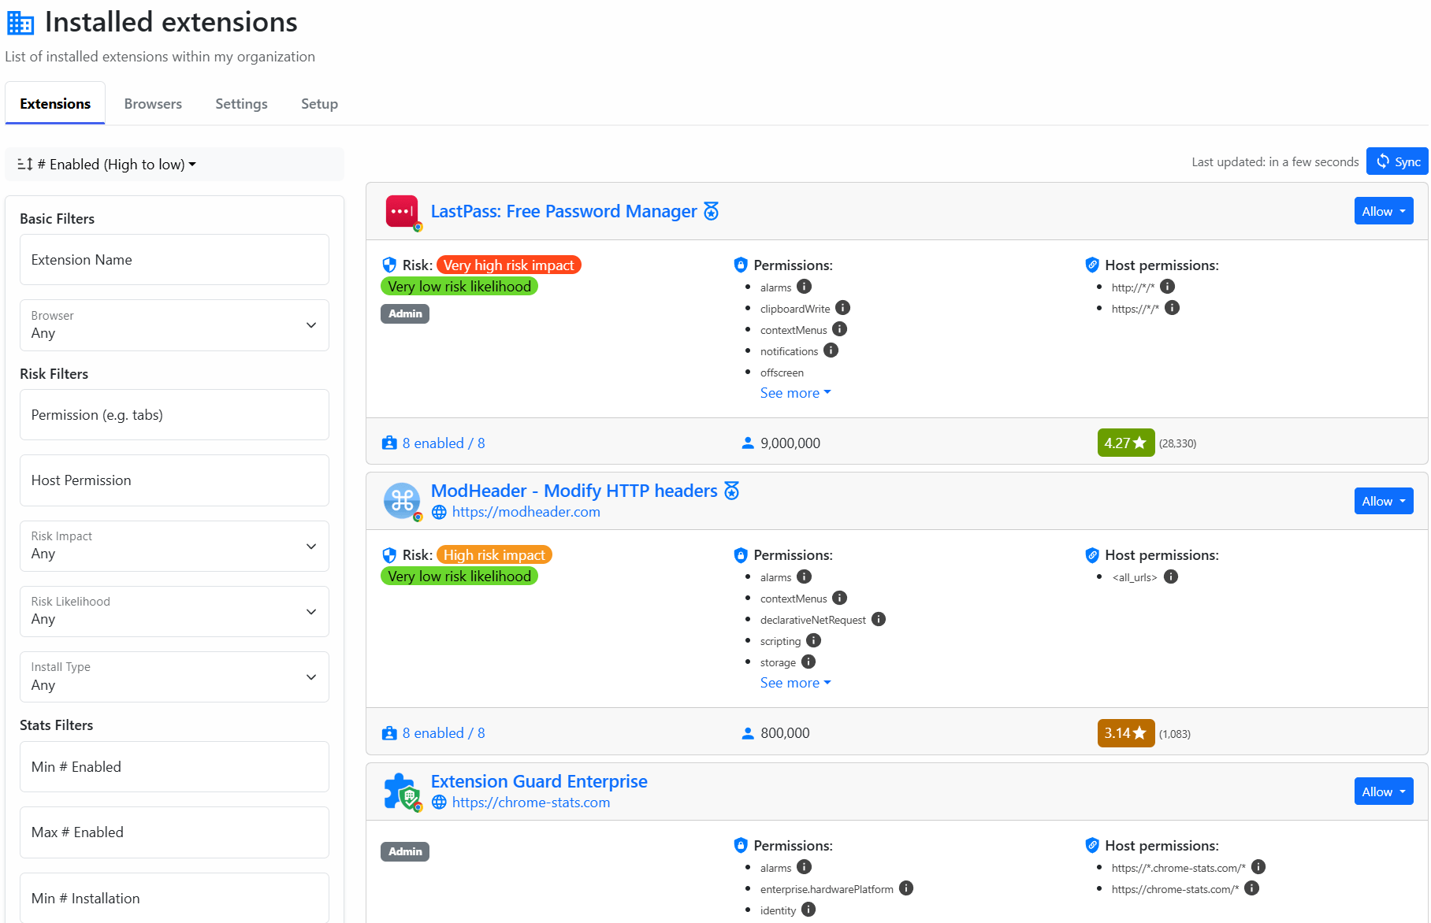Focus the Host Permission filter field
The image size is (1431, 923).
pos(174,480)
